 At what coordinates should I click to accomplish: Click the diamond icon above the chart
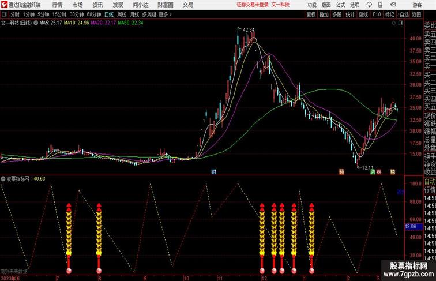click(394, 23)
